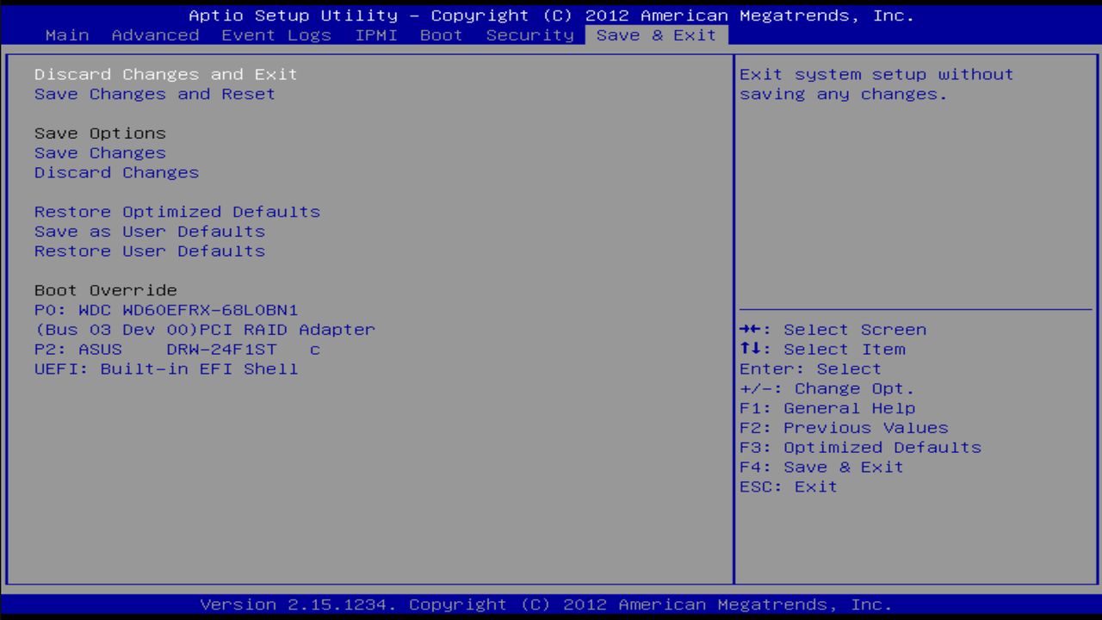Viewport: 1102px width, 620px height.
Task: Open the Main tab
Action: pyautogui.click(x=67, y=35)
